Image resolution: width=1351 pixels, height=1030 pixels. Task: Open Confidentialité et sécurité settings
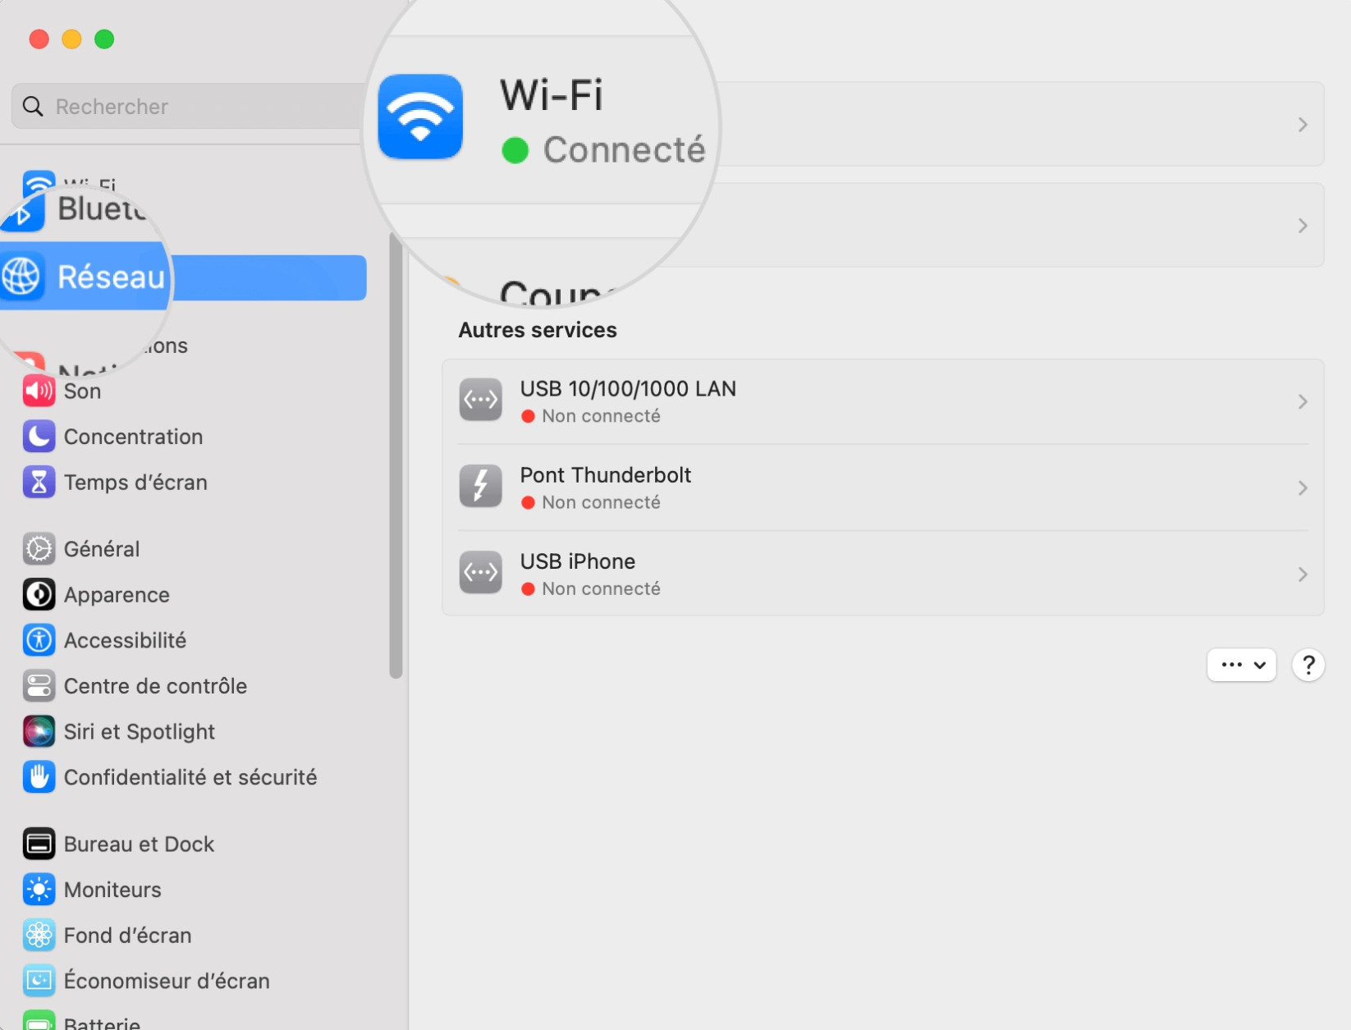pyautogui.click(x=195, y=777)
